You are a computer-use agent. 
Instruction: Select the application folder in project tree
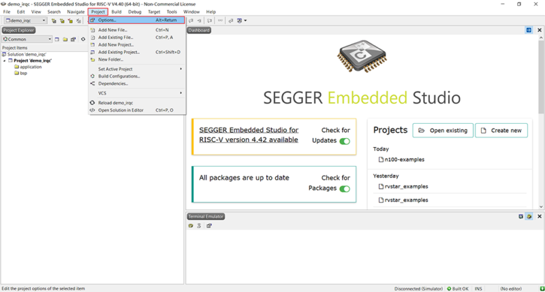(31, 67)
